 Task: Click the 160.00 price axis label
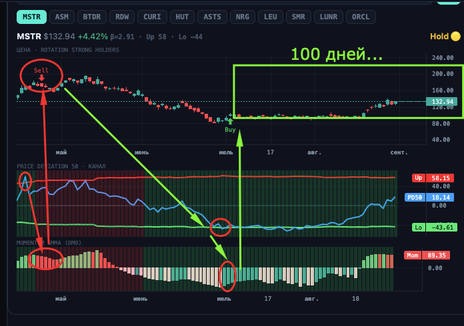tap(443, 90)
